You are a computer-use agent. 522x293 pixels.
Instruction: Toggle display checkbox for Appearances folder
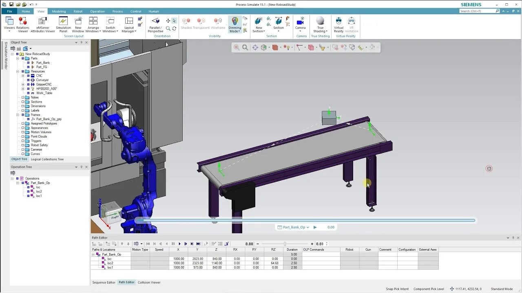point(23,128)
